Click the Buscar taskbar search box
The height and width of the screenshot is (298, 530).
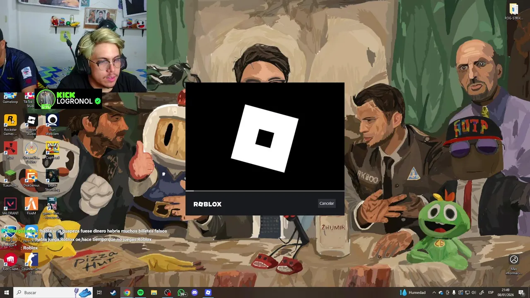[x=54, y=293]
